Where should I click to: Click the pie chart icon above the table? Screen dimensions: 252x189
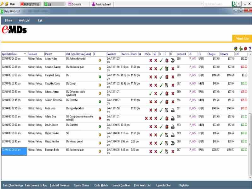(236, 49)
